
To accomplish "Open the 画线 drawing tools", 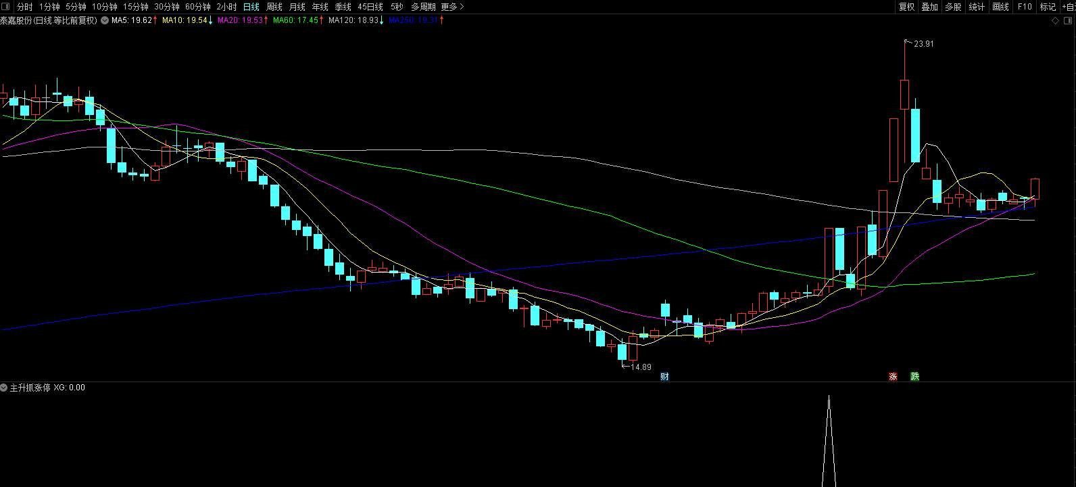I will point(1000,7).
